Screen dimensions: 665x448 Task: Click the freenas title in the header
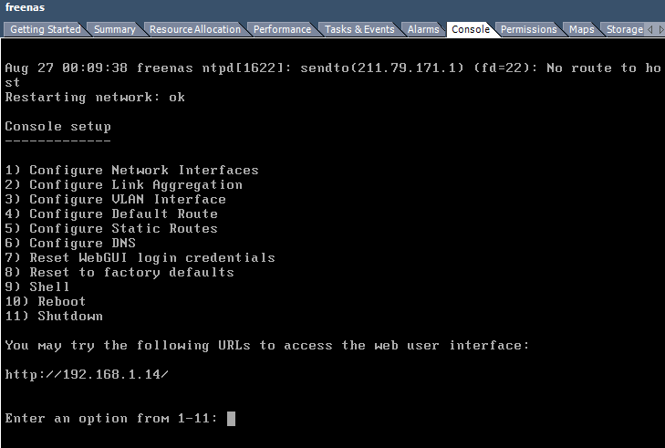point(24,7)
